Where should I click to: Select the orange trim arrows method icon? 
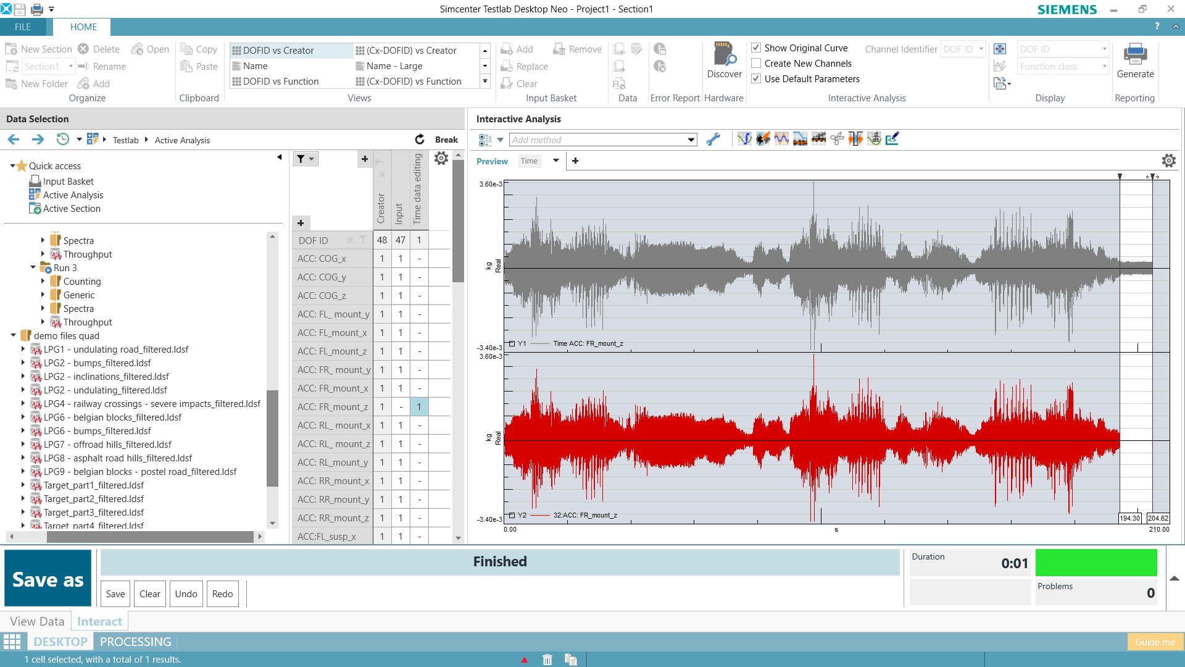(x=855, y=139)
